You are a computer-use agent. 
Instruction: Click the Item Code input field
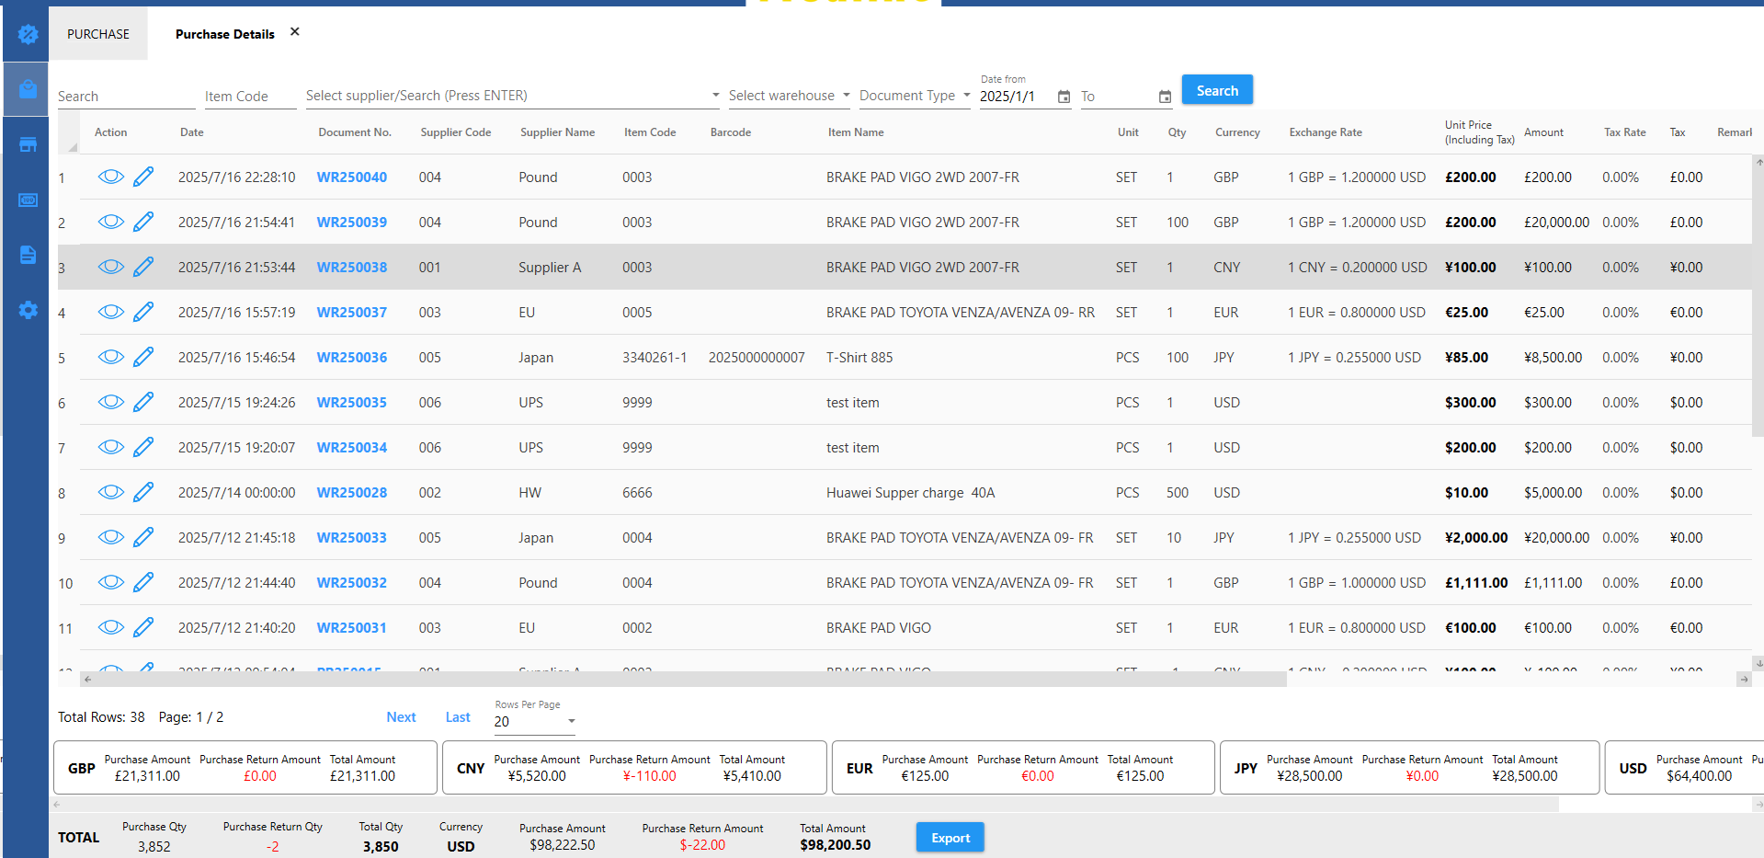(249, 97)
